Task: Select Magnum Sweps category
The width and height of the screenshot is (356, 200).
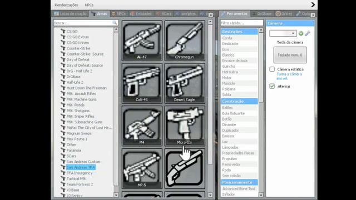Action: pyautogui.click(x=79, y=133)
